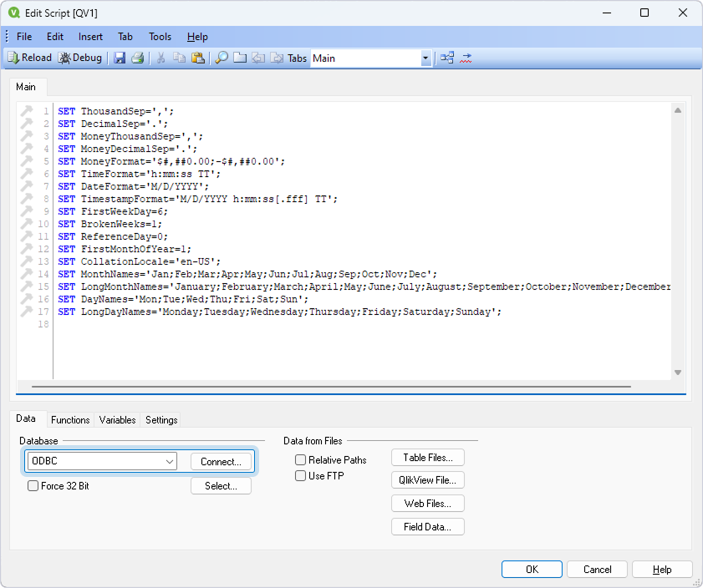
Task: Check the Relative Paths option
Action: [300, 460]
